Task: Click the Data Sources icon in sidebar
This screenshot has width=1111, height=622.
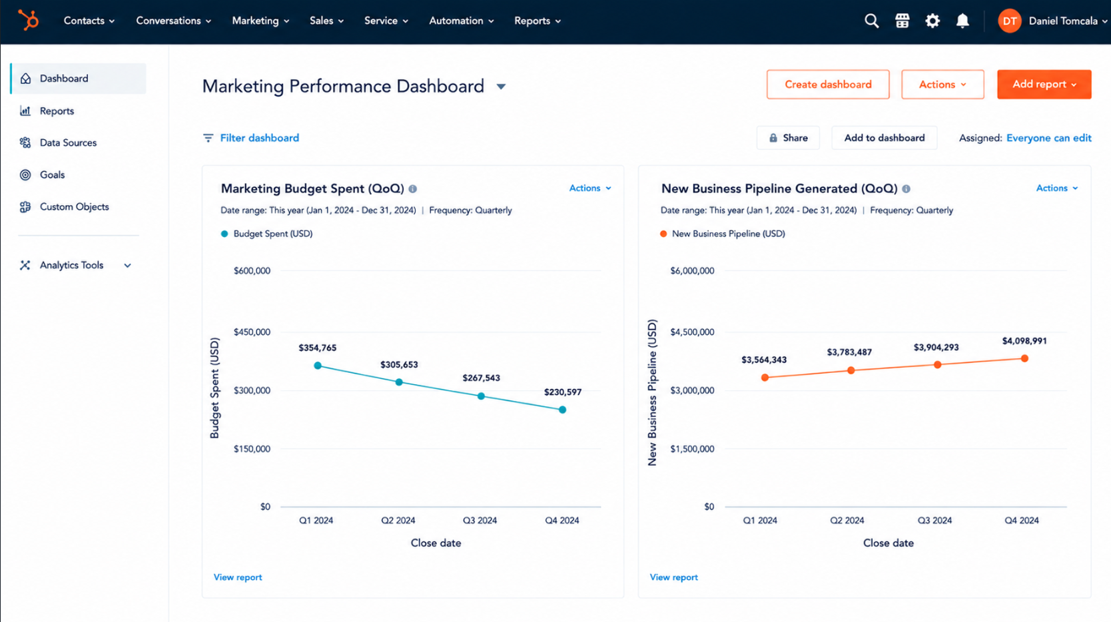Action: (x=25, y=143)
